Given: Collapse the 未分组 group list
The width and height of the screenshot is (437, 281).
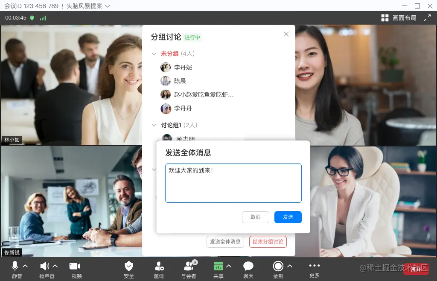Looking at the screenshot, I should point(154,54).
